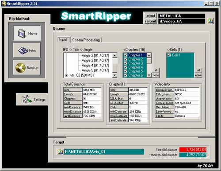The image size is (221, 171).
Task: Select Angle 3 [01:40:17] in tree
Action: point(95,60)
